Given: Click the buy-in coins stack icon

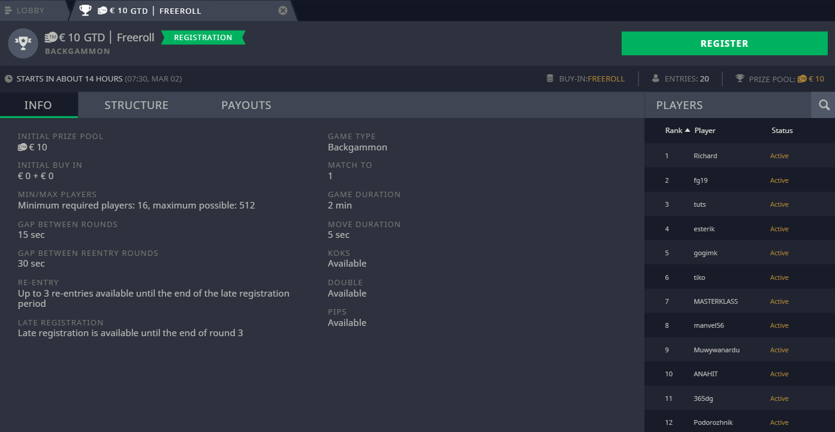Looking at the screenshot, I should (x=550, y=78).
